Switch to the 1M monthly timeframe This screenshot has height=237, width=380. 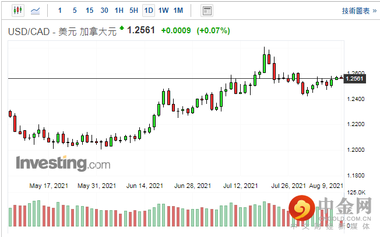pyautogui.click(x=178, y=11)
